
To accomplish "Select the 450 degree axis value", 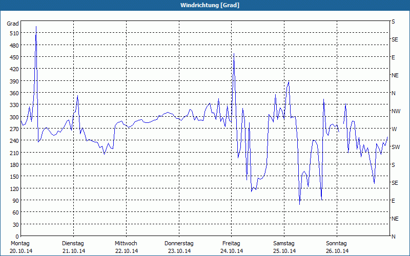I will click(14, 57).
